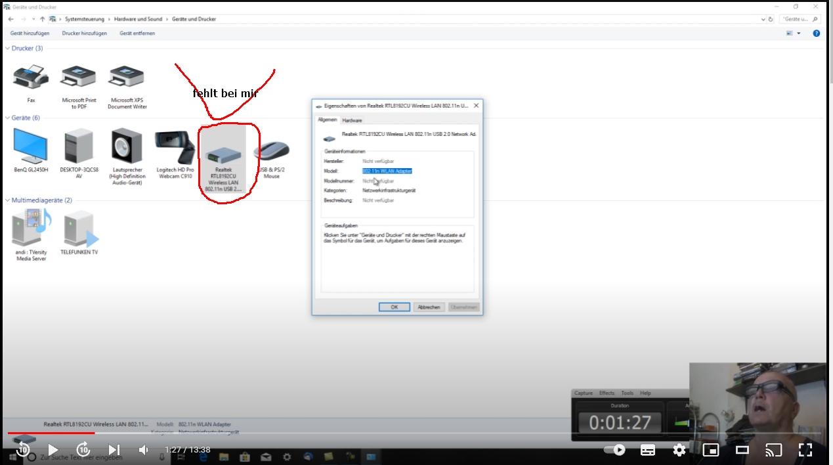The width and height of the screenshot is (833, 465).
Task: Mute the video volume
Action: click(x=144, y=450)
